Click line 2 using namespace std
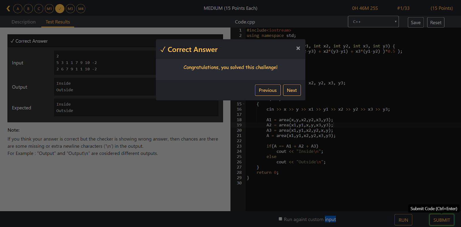Viewport: 461px width, 227px height. pyautogui.click(x=271, y=36)
